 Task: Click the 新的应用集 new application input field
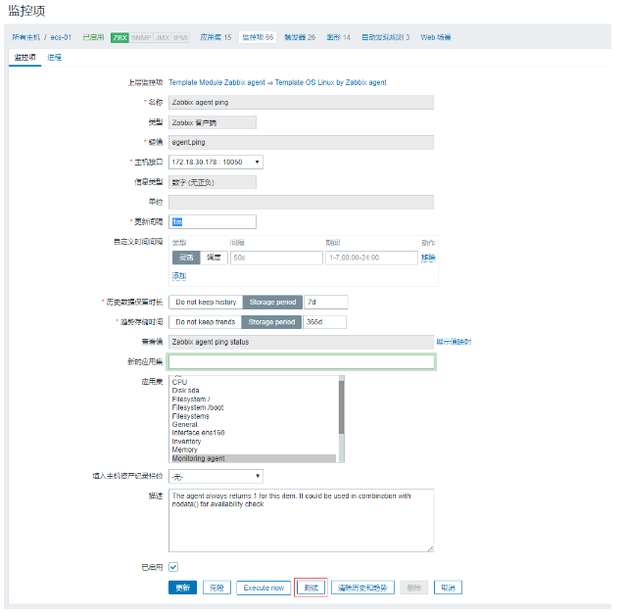(x=302, y=362)
